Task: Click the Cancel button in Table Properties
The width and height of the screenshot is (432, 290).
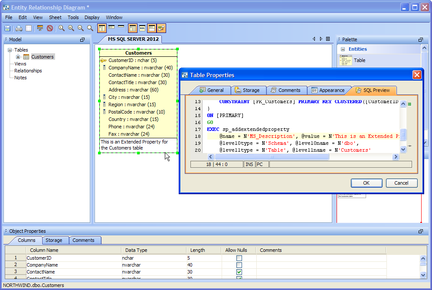Action: click(401, 183)
